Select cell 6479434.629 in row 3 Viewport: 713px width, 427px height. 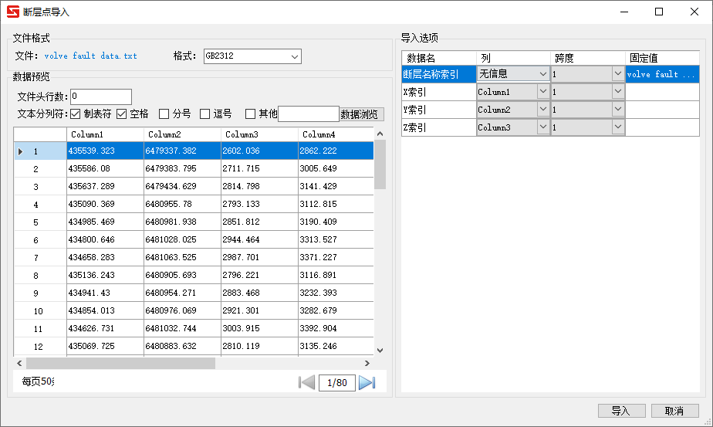point(182,186)
